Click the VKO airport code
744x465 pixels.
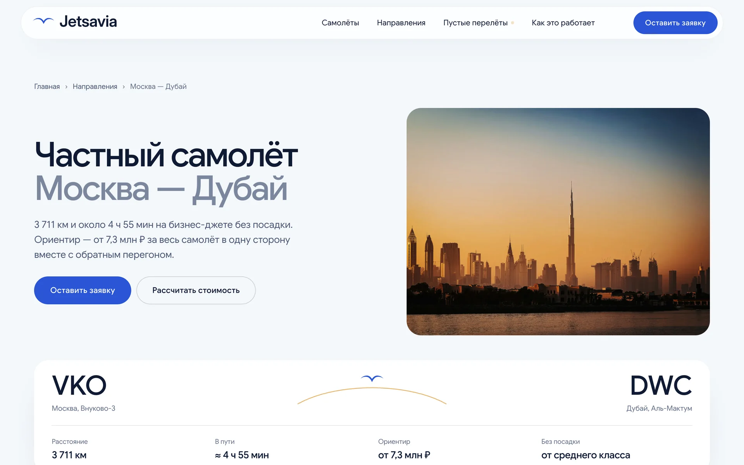pyautogui.click(x=79, y=386)
